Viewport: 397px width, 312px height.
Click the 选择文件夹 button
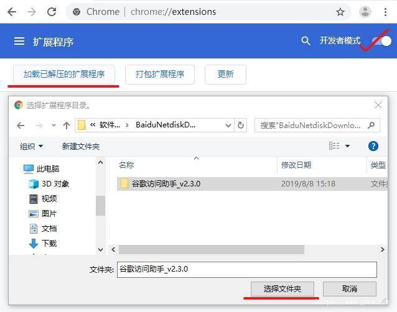coord(283,289)
